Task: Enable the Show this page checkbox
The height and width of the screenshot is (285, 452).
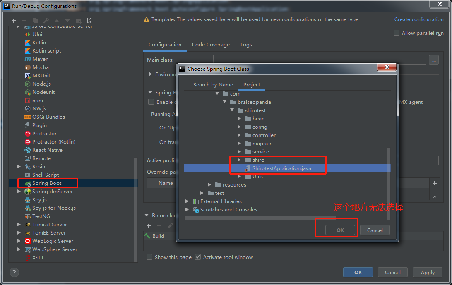Action: [x=149, y=257]
